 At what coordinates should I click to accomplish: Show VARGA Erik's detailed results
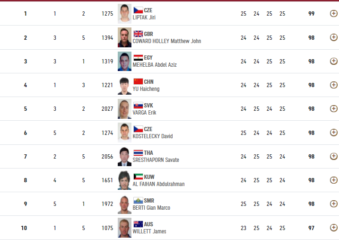[334, 108]
